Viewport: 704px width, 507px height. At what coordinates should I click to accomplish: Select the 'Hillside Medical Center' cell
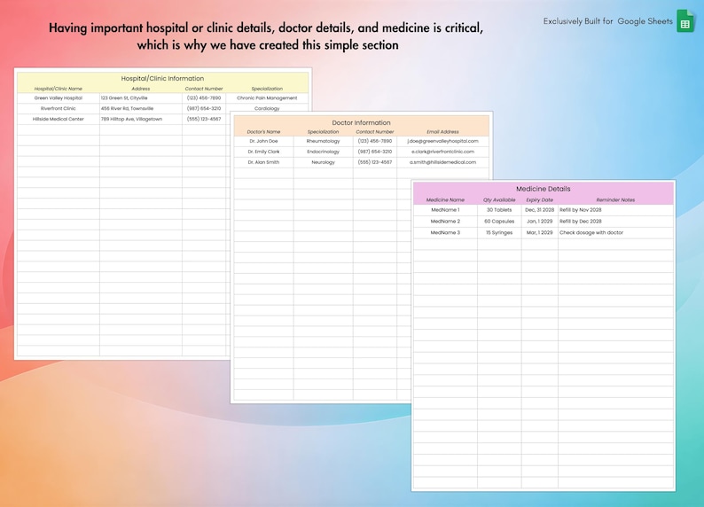click(59, 120)
